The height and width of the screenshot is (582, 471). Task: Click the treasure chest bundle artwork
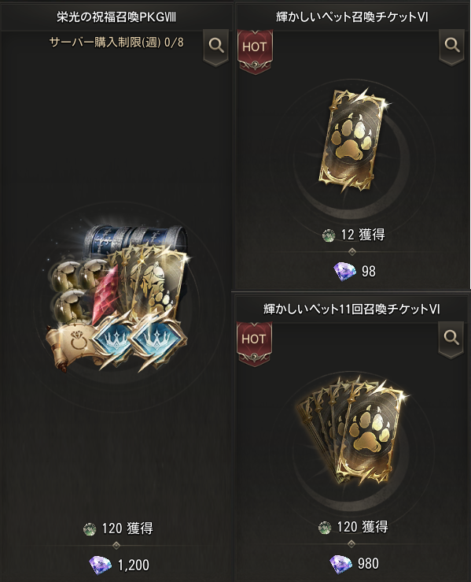pos(116,294)
